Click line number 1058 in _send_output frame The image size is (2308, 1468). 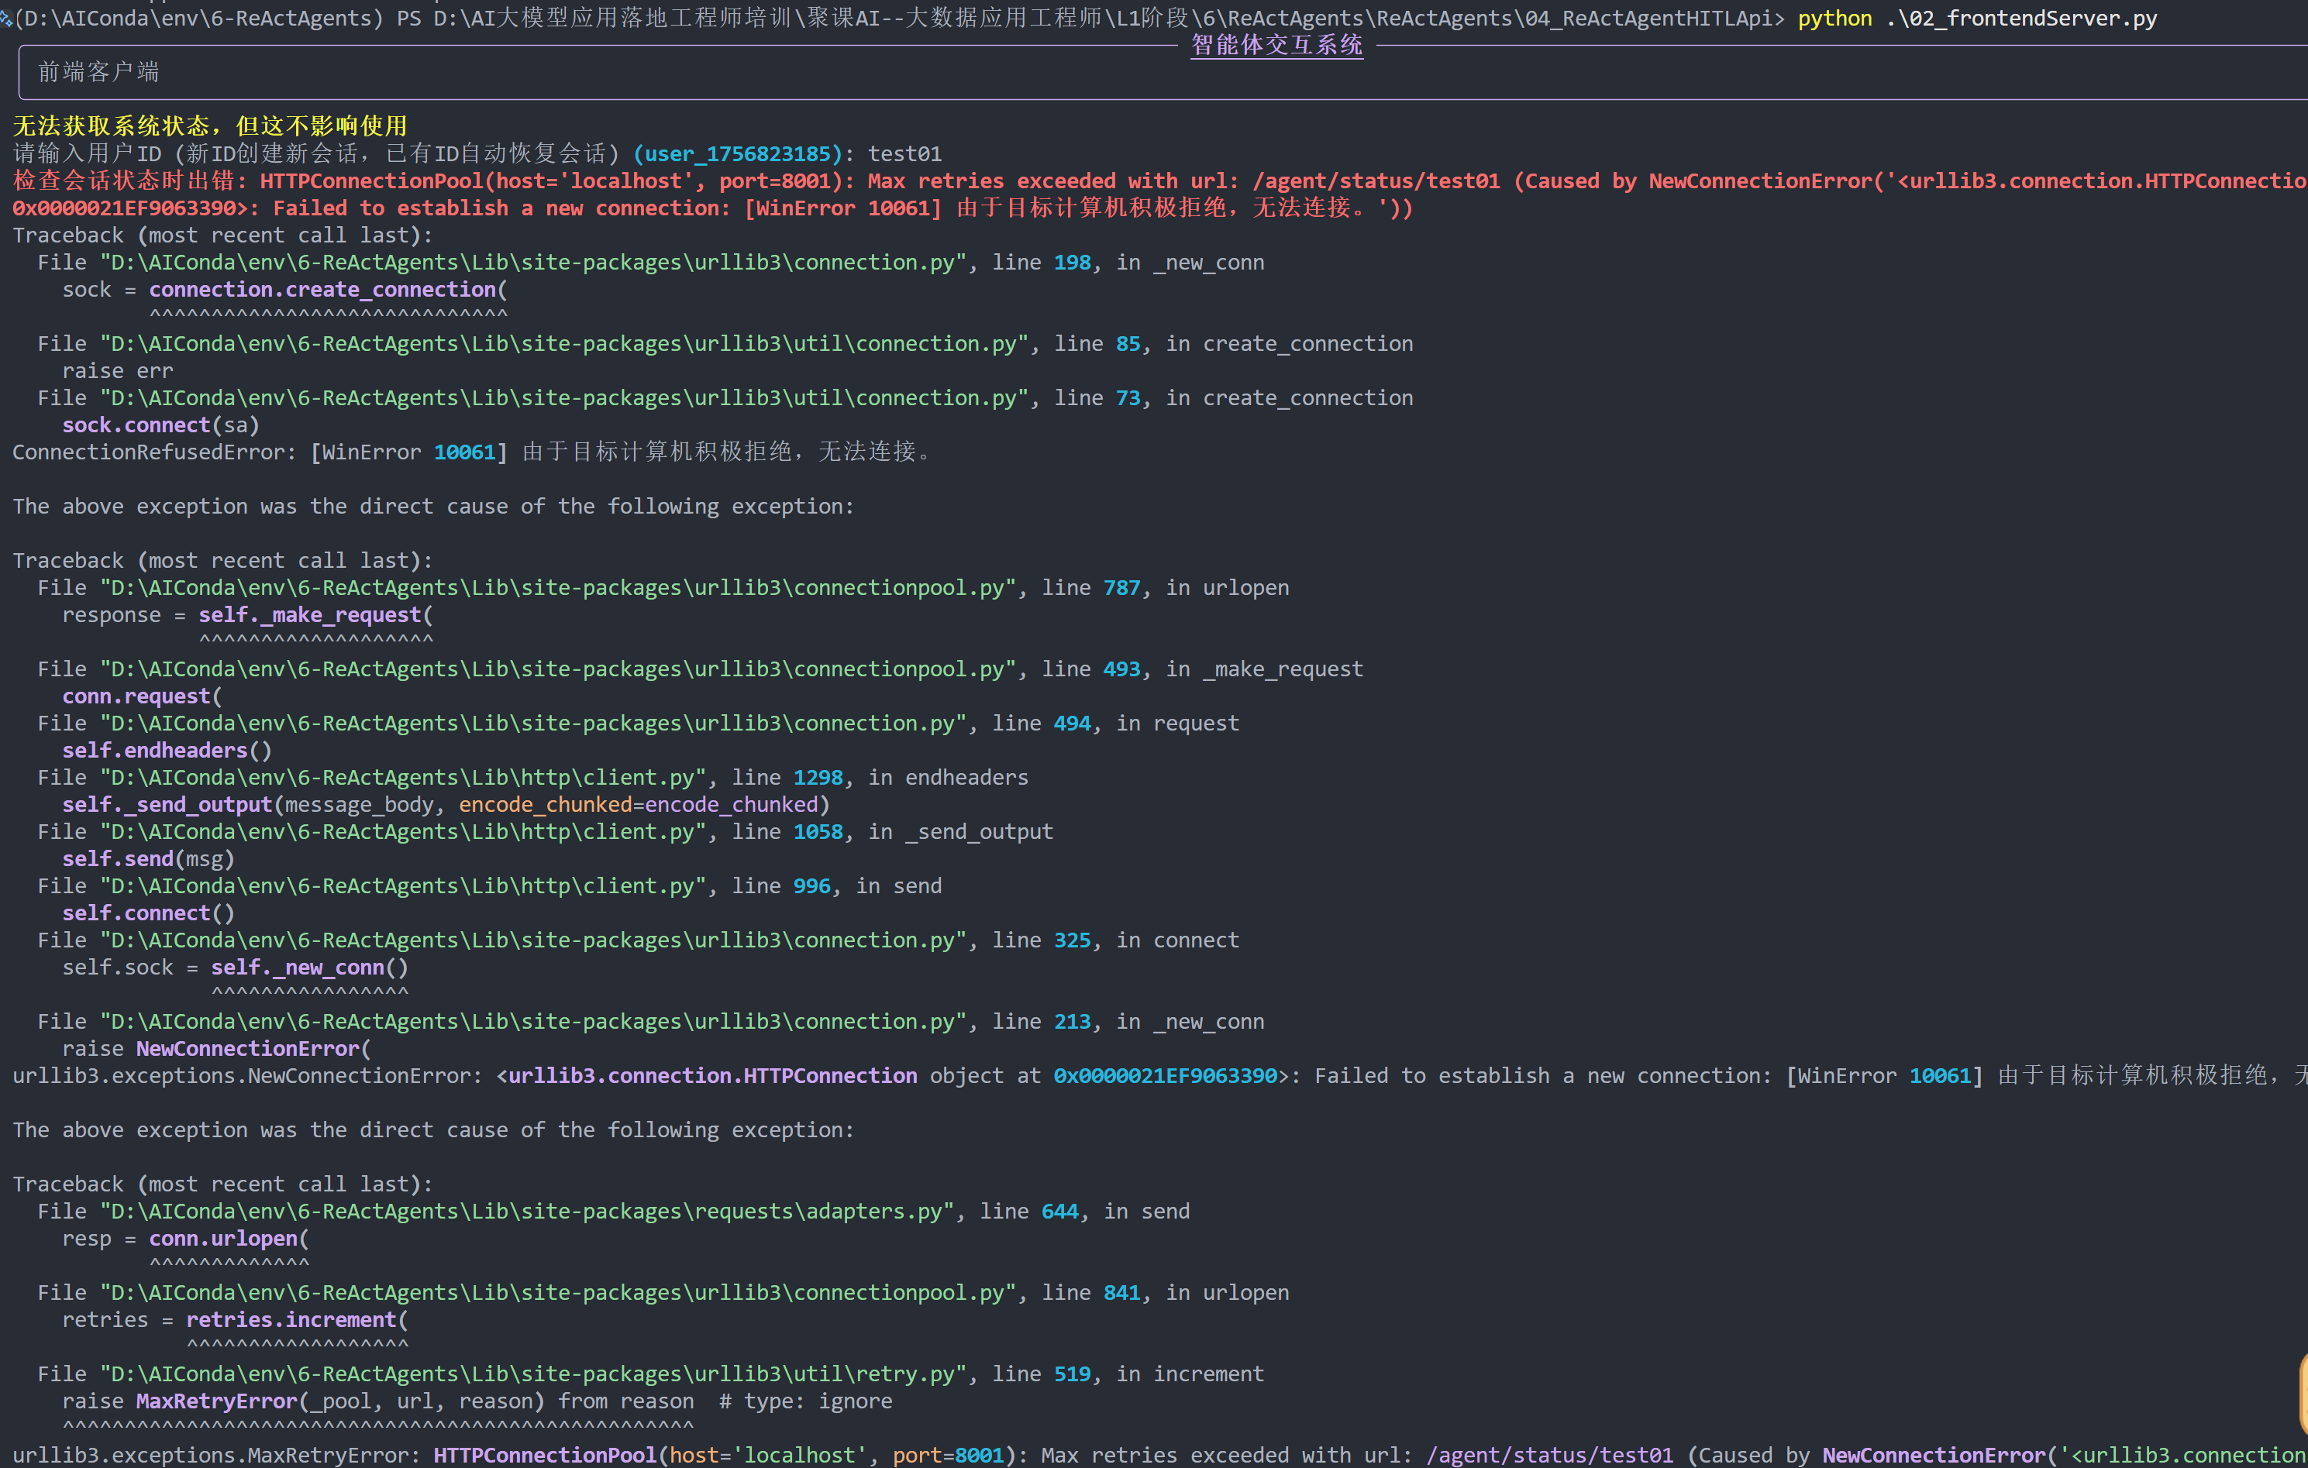pyautogui.click(x=818, y=833)
